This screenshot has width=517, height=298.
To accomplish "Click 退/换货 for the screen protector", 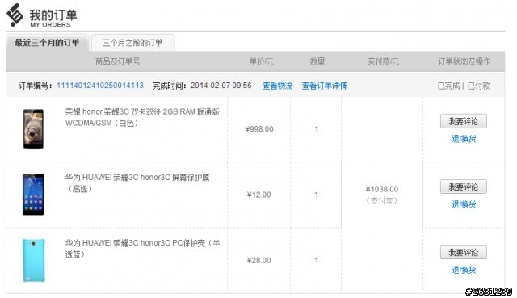I will coord(464,204).
